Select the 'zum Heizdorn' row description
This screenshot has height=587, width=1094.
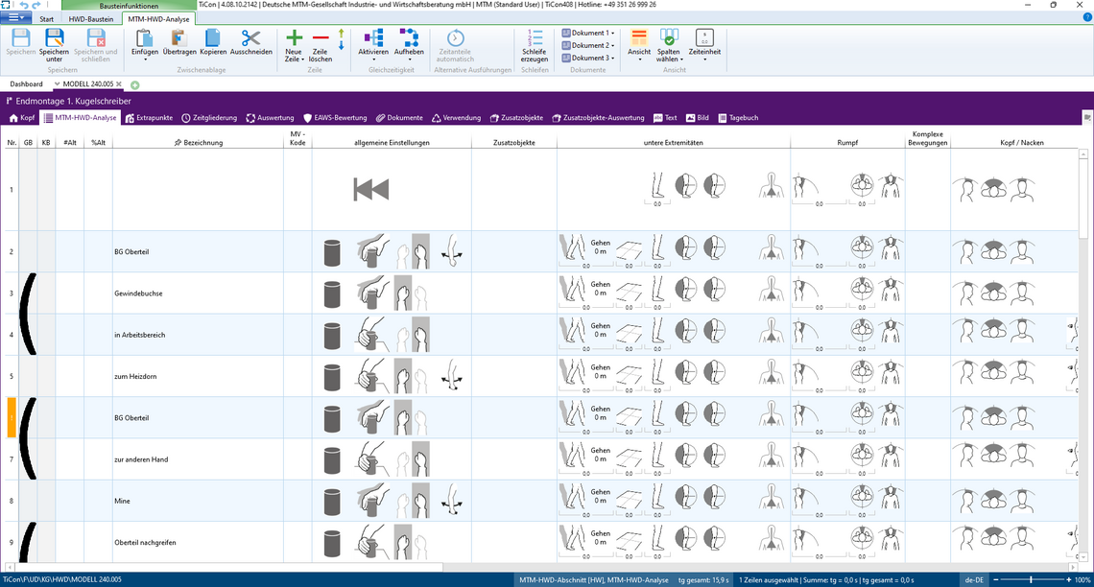pyautogui.click(x=135, y=377)
